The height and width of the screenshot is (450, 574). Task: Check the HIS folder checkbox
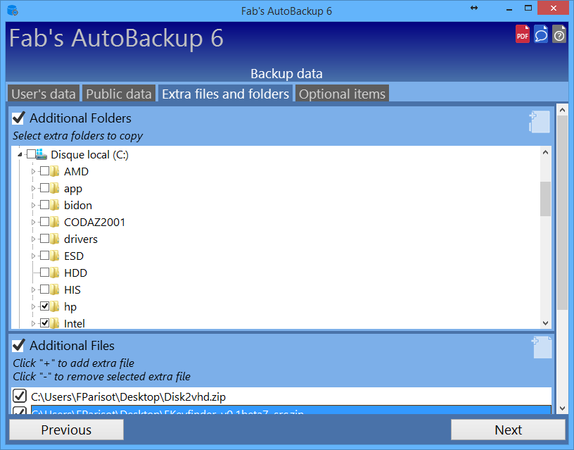44,289
